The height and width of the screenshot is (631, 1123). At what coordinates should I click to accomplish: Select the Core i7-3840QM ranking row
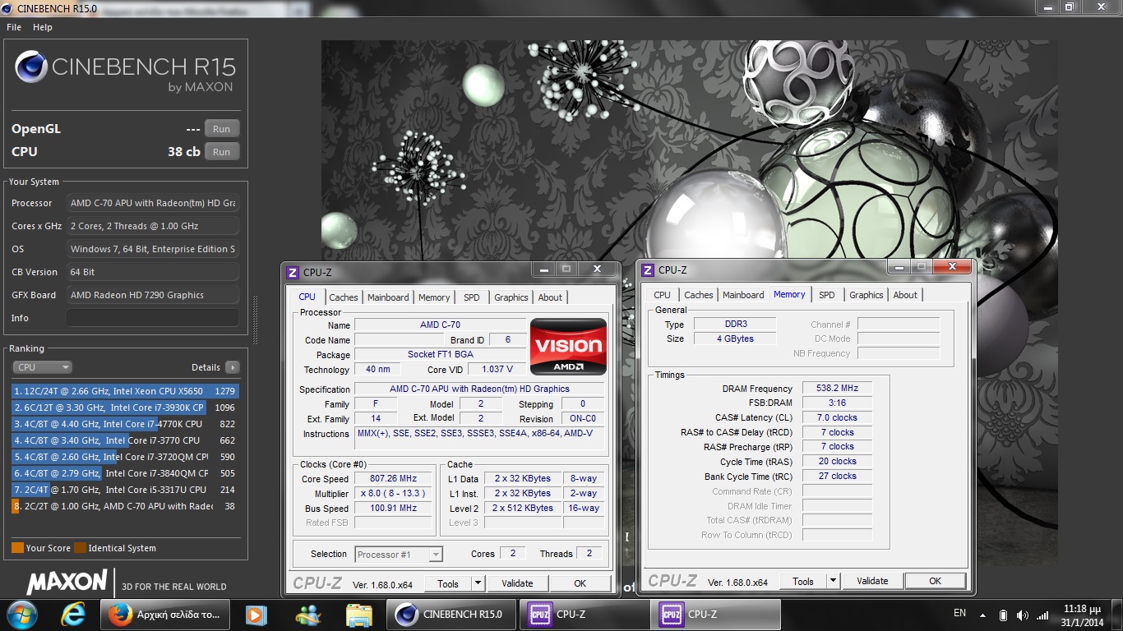(125, 473)
